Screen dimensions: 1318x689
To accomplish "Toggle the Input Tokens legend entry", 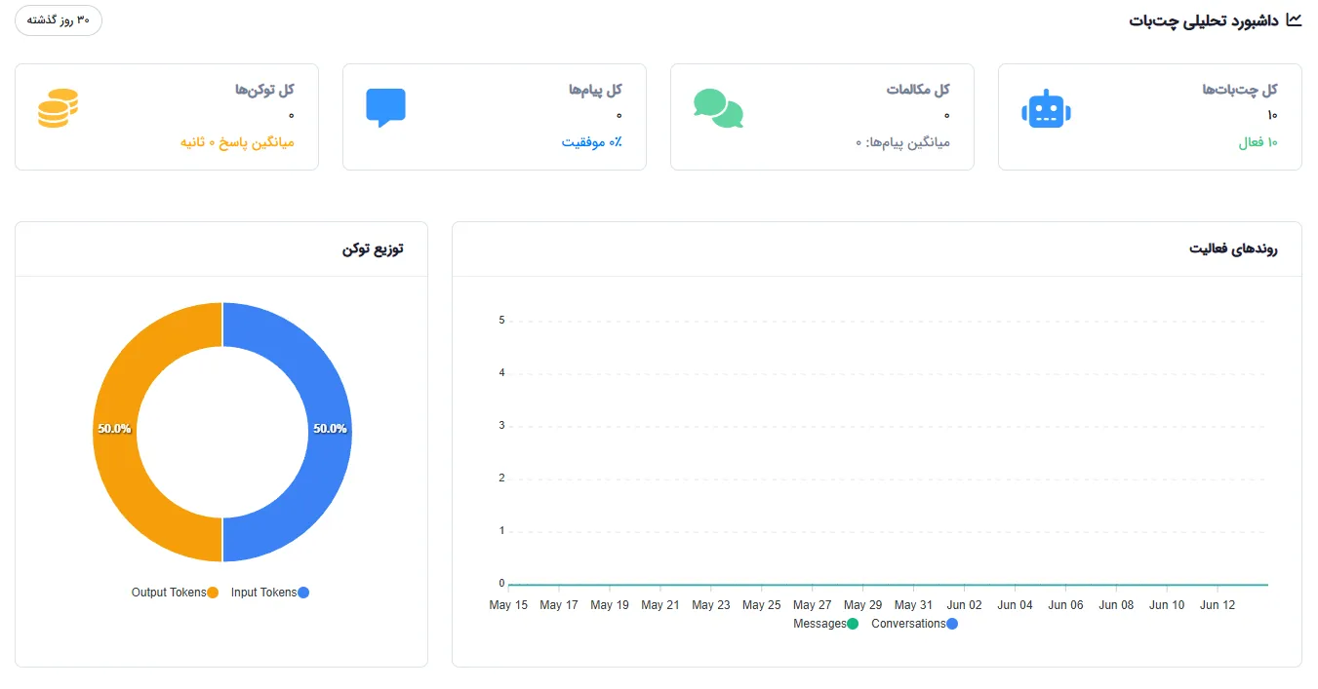I will (270, 593).
